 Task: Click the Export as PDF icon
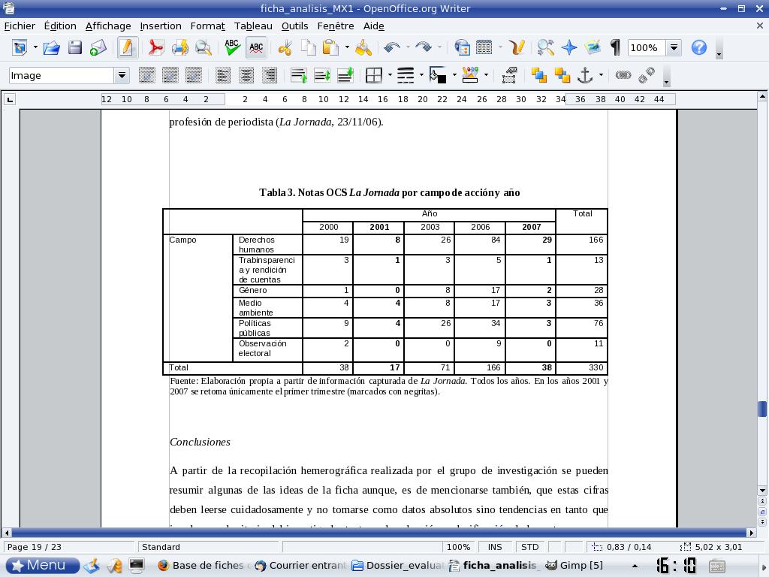[x=155, y=48]
